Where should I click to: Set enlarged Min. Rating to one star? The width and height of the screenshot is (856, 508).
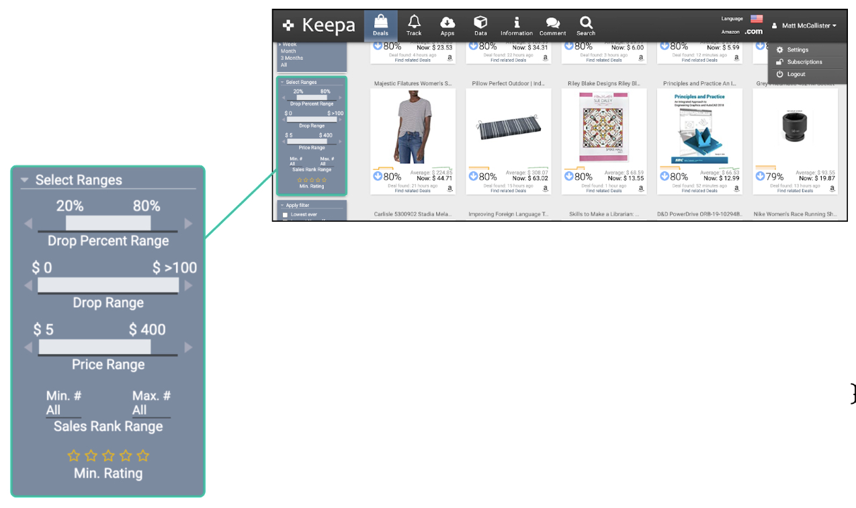coord(74,456)
